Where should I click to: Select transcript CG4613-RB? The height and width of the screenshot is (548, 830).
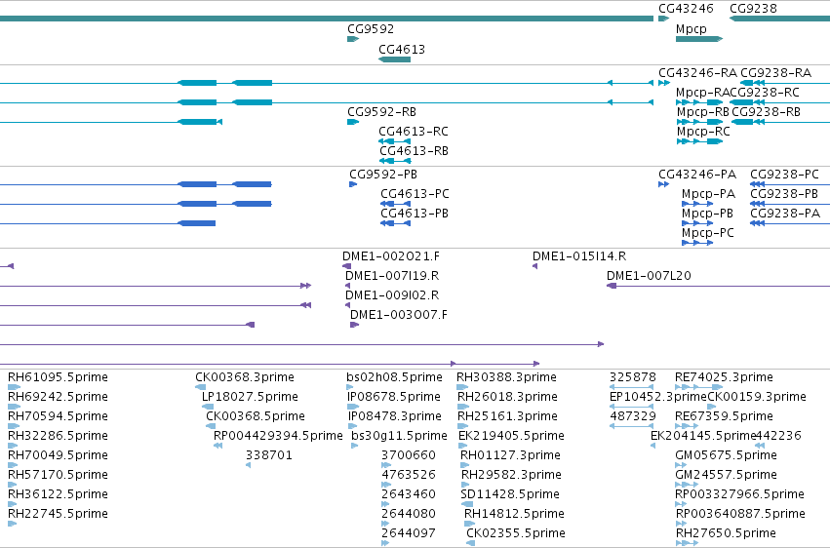[x=394, y=161]
